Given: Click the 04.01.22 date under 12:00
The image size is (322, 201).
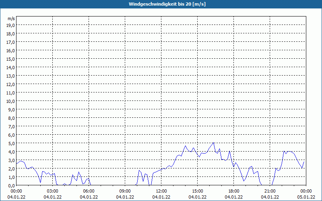Looking at the screenshot, I should (x=161, y=197).
